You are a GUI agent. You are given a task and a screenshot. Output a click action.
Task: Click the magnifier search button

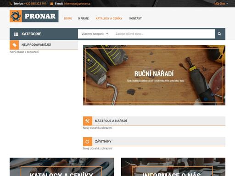(x=220, y=34)
